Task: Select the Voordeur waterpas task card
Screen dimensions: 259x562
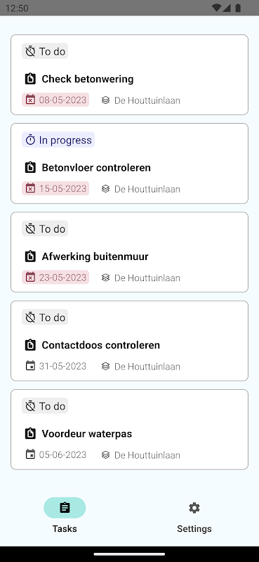Action: point(129,429)
